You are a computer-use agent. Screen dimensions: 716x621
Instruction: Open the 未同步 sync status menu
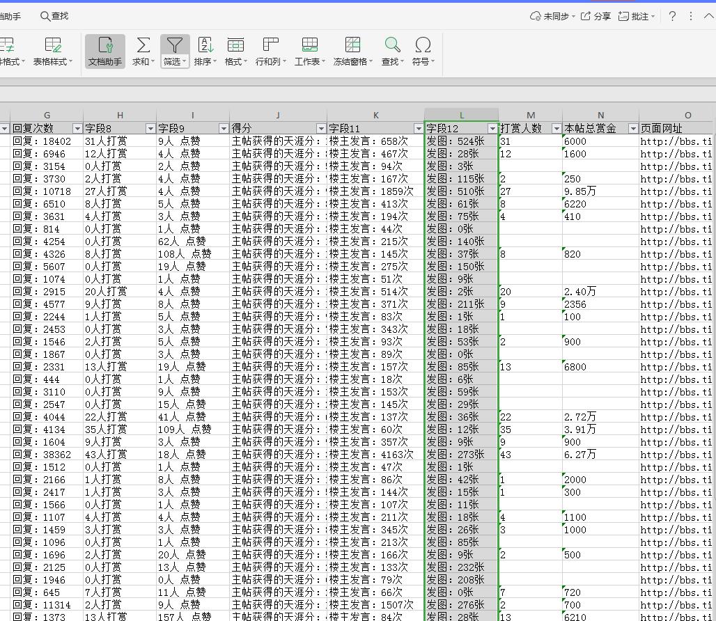click(x=552, y=16)
